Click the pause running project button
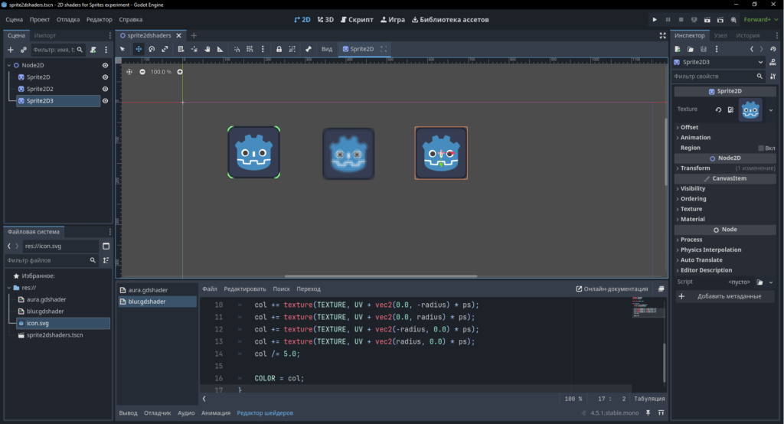Screen dimensions: 784x424 pyautogui.click(x=668, y=20)
